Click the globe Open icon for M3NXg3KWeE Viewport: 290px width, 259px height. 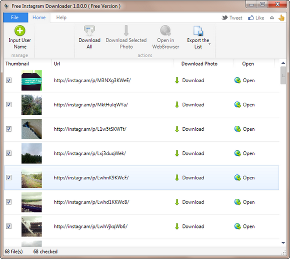click(x=237, y=80)
